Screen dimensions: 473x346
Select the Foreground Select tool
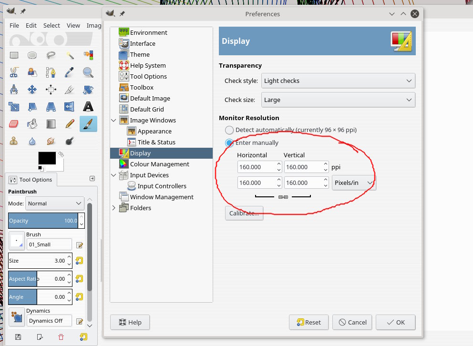(x=32, y=72)
